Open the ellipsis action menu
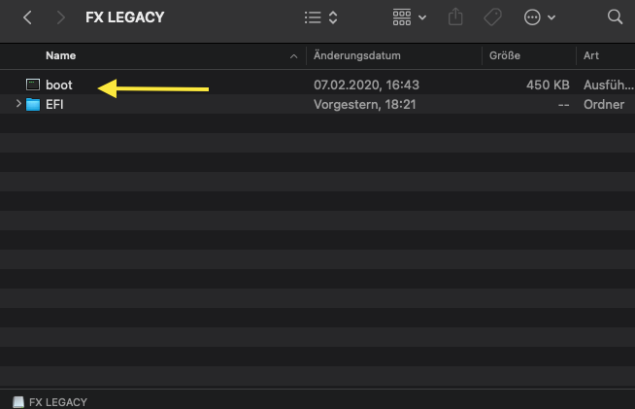The image size is (635, 409). [x=539, y=17]
